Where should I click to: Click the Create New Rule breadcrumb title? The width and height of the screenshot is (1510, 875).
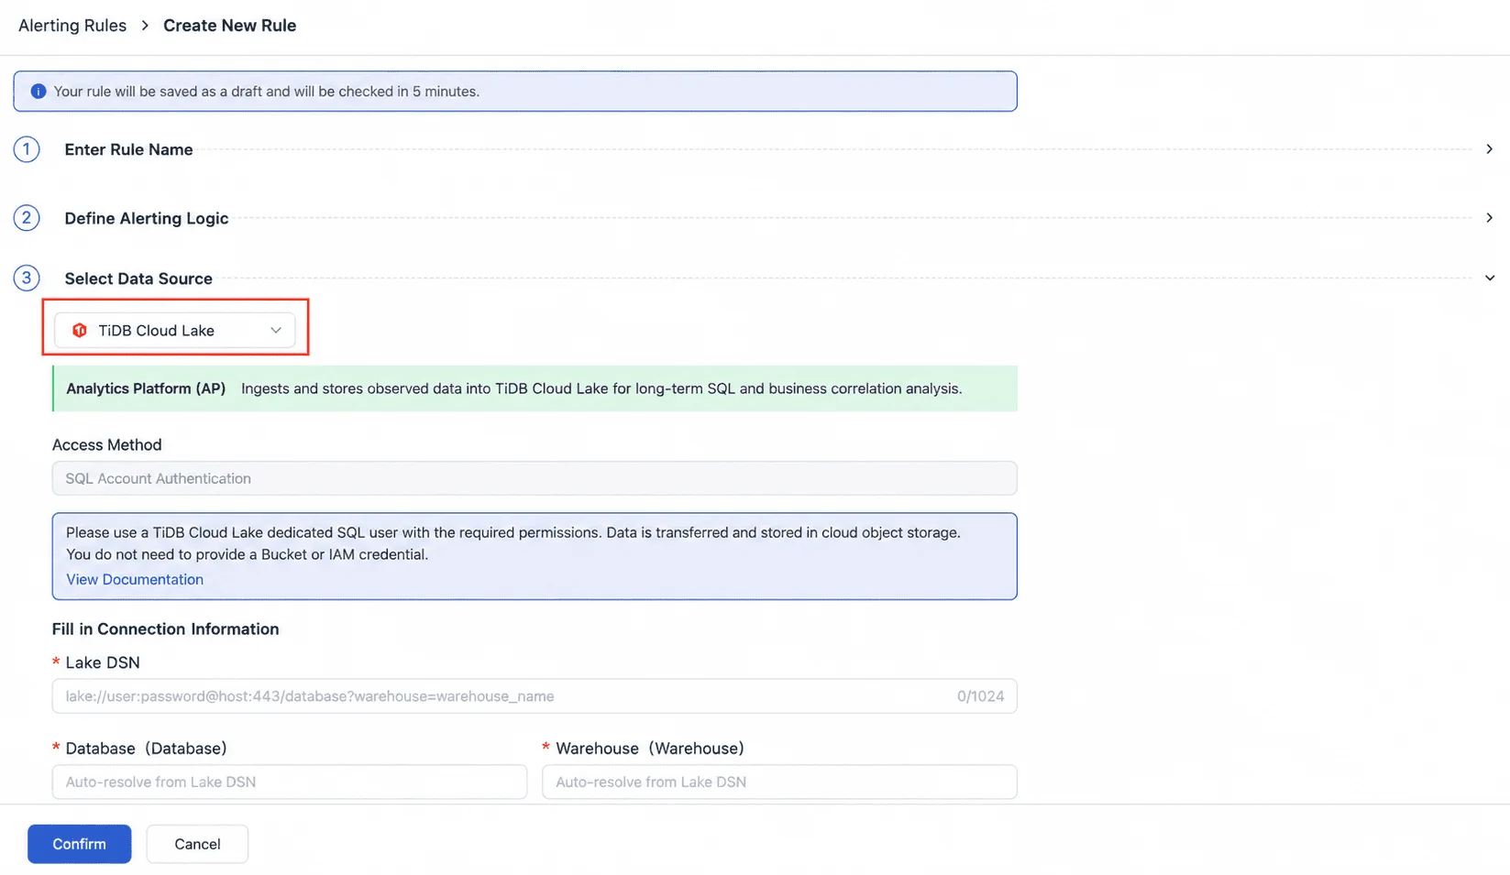point(229,26)
